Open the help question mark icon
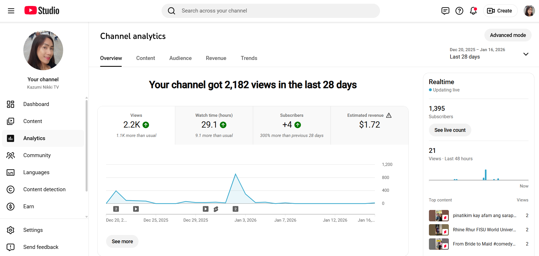The height and width of the screenshot is (256, 539). [x=459, y=11]
